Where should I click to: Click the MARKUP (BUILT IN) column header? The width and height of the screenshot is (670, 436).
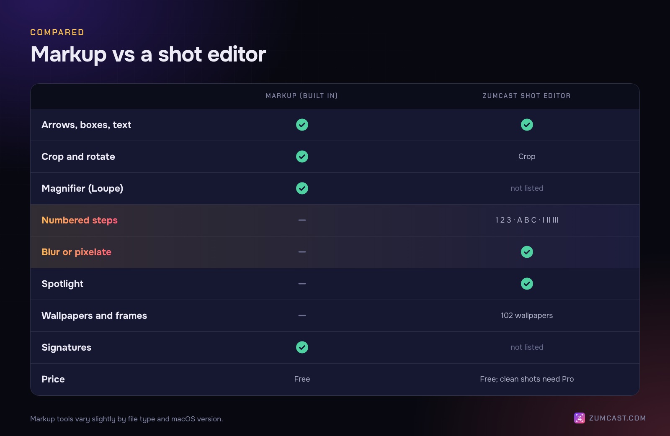[302, 96]
